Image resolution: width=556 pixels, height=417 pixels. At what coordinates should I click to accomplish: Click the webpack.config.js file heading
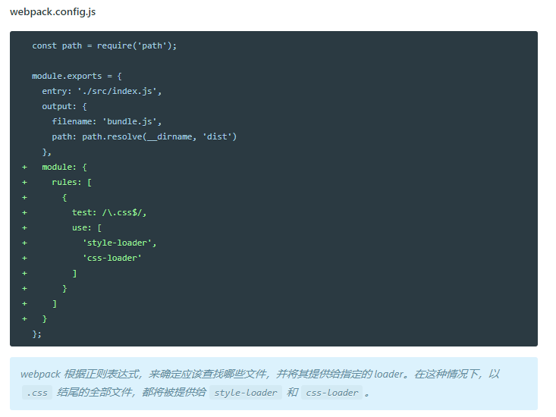(52, 12)
